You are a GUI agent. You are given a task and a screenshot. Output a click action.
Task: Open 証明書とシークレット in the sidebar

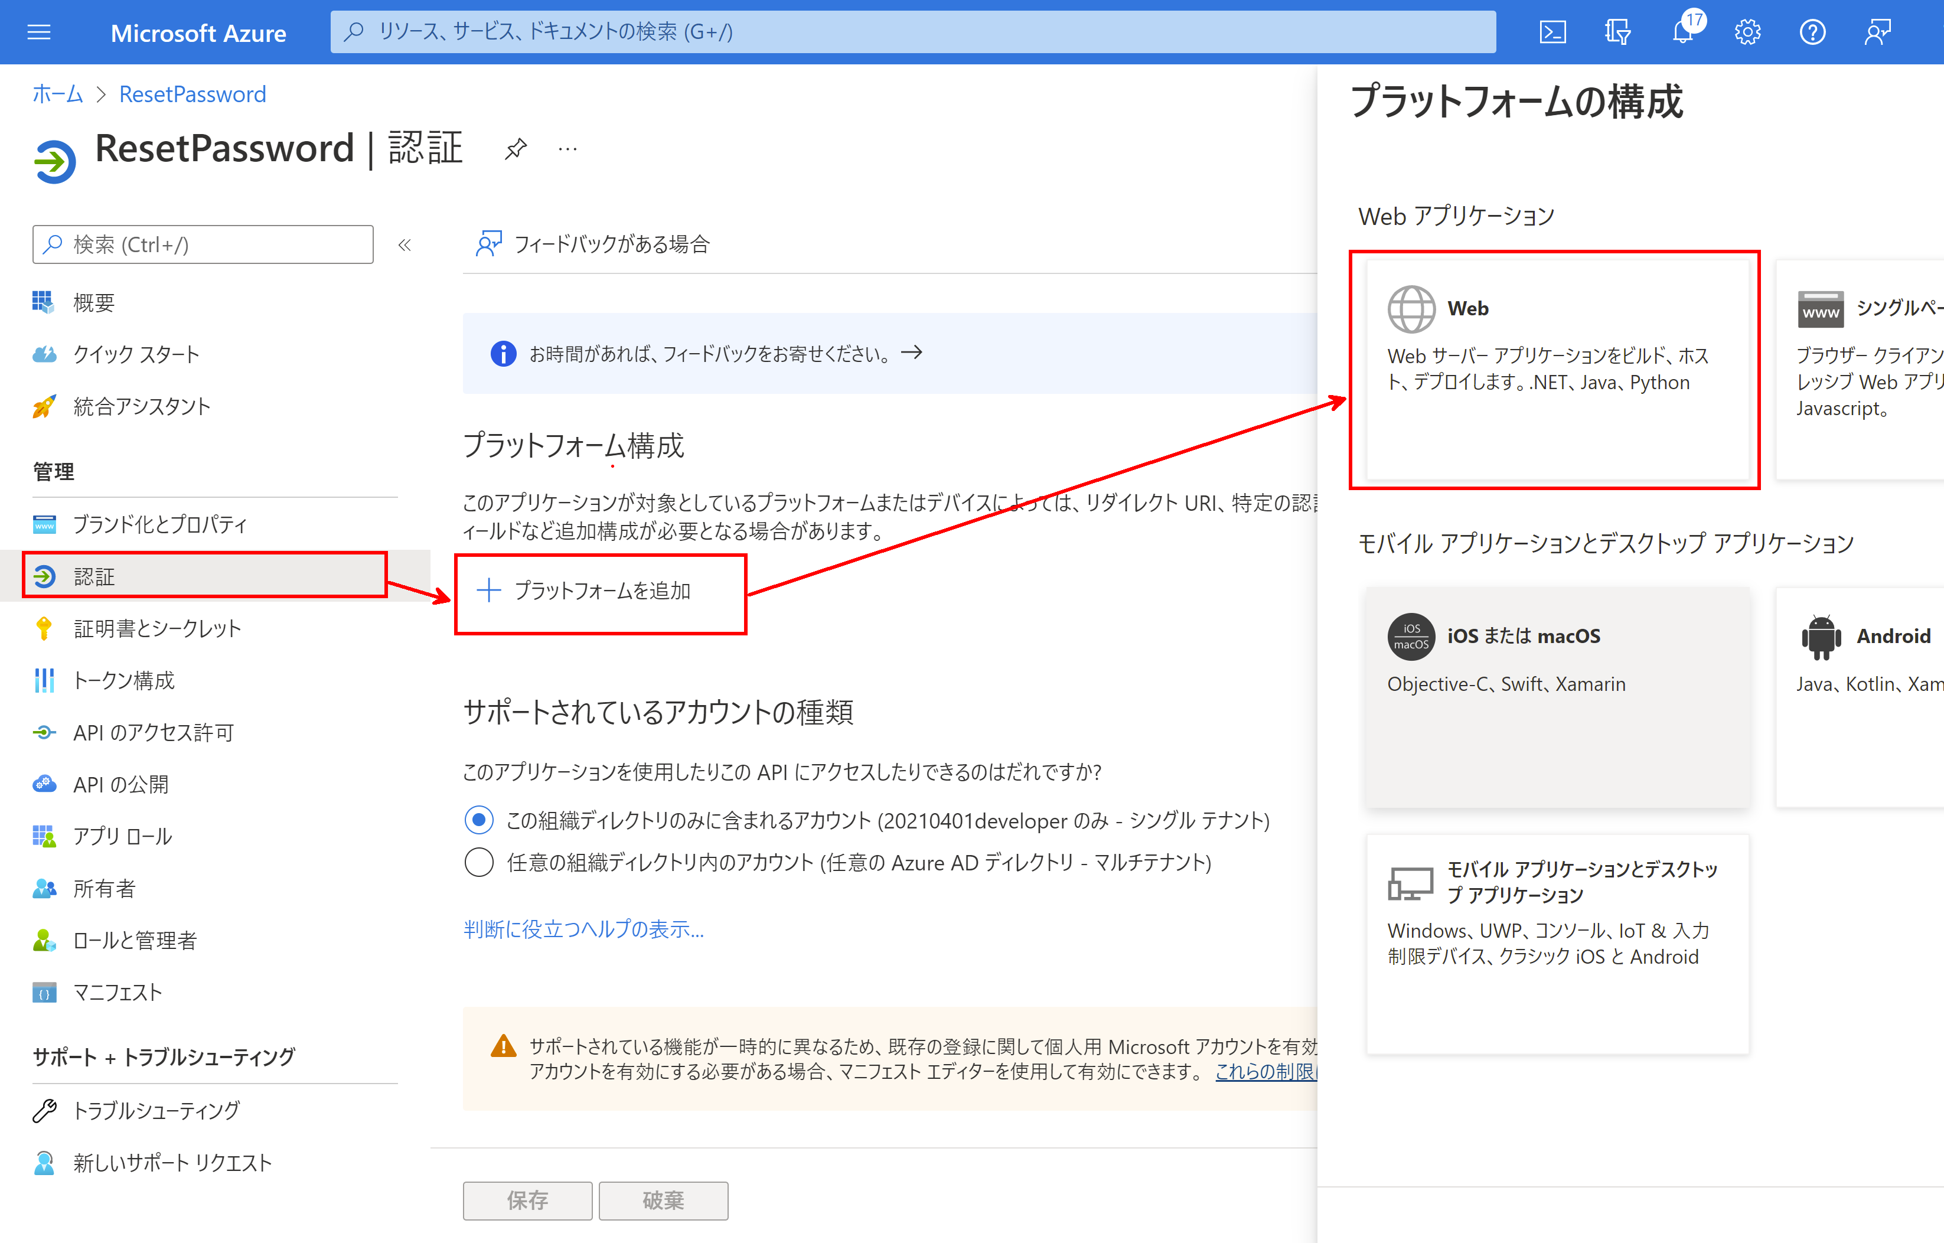pos(156,628)
